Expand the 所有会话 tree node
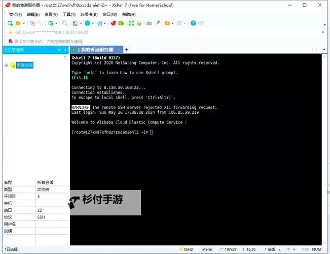 pos(6,66)
